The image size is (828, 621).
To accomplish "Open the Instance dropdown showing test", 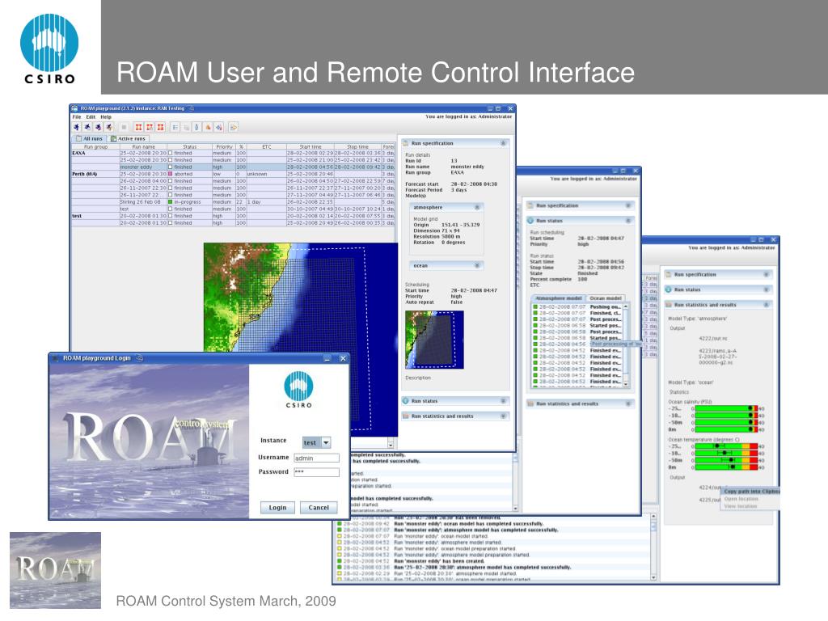I will [316, 442].
